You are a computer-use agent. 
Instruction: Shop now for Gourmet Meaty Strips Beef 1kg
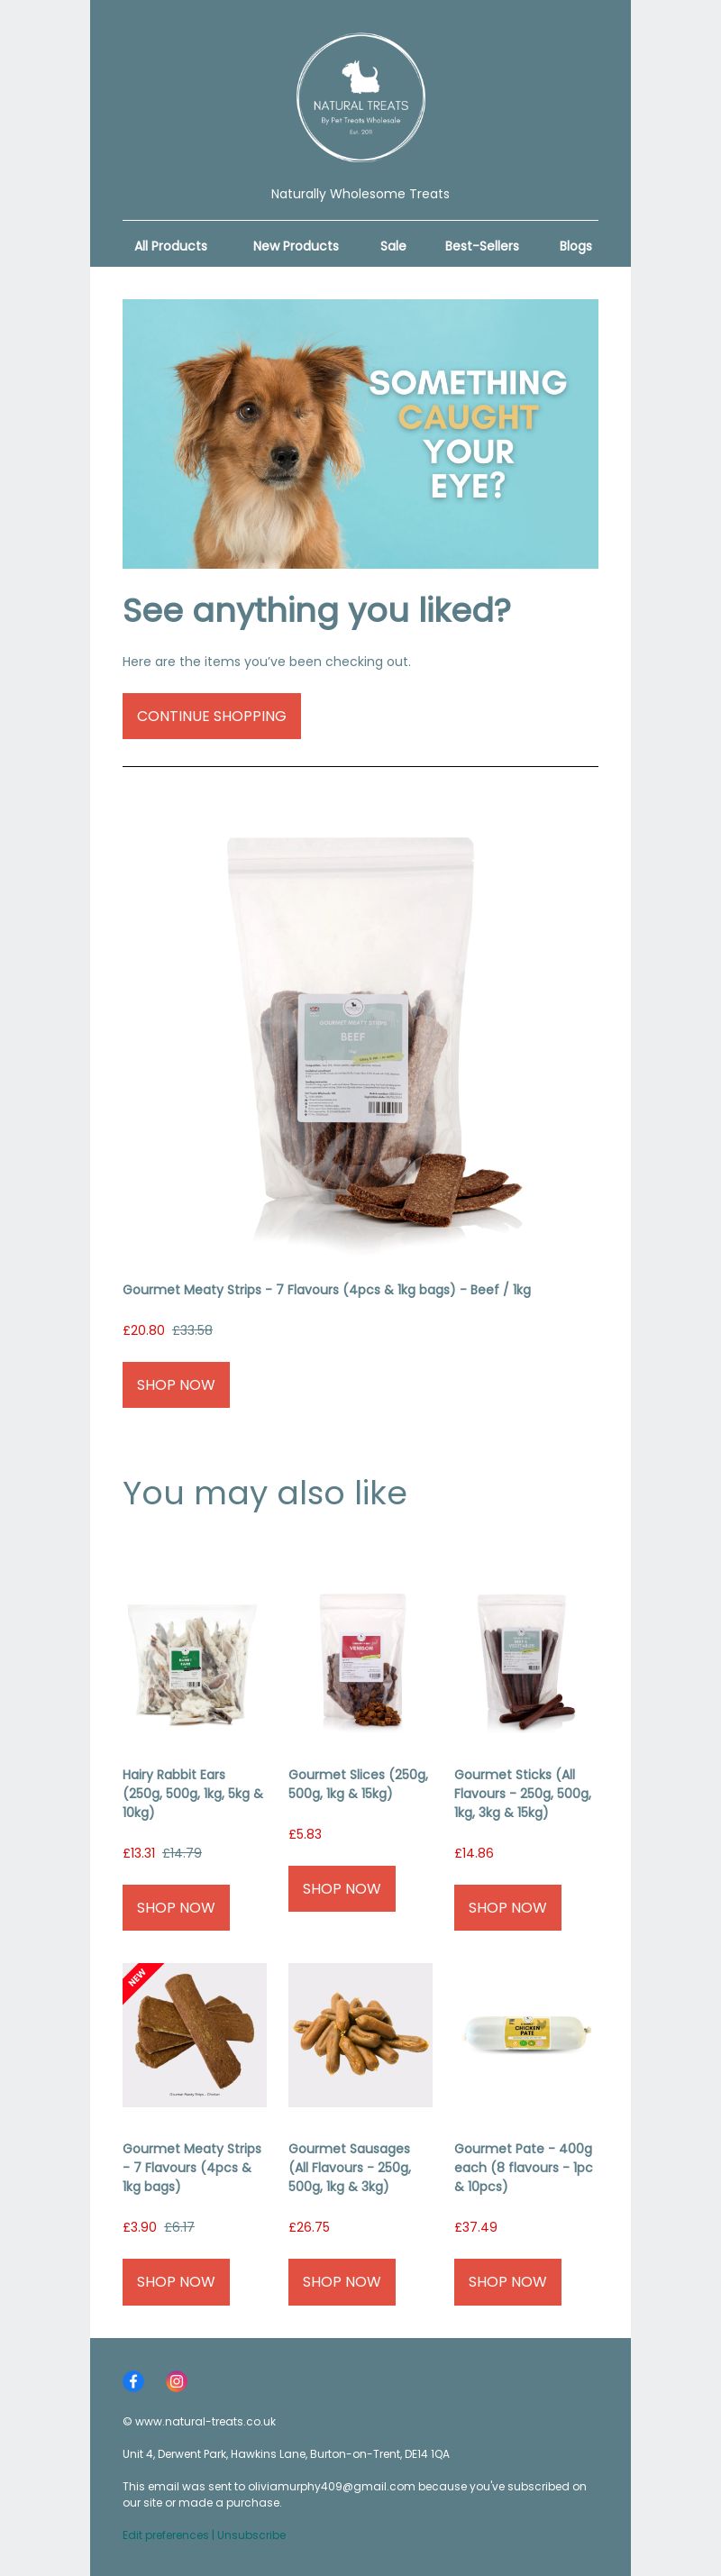click(x=176, y=1385)
